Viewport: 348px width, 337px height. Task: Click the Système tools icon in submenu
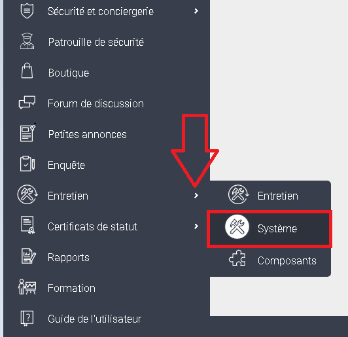tap(237, 226)
